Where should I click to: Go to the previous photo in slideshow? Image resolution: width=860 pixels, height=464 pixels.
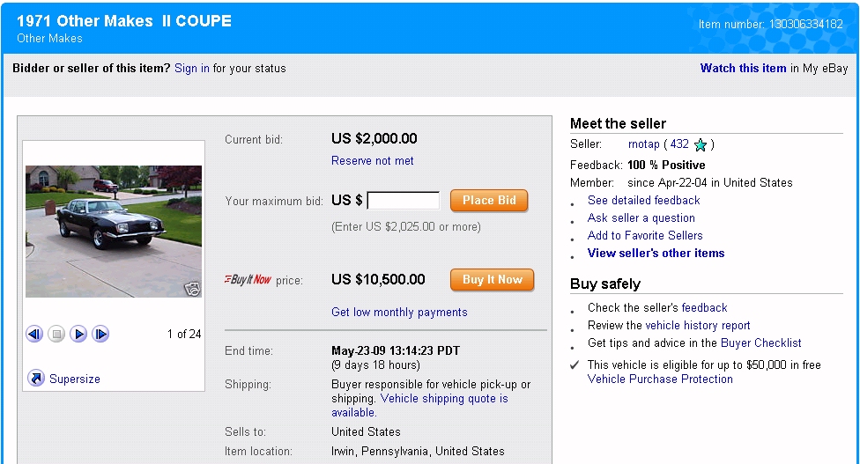(x=34, y=334)
